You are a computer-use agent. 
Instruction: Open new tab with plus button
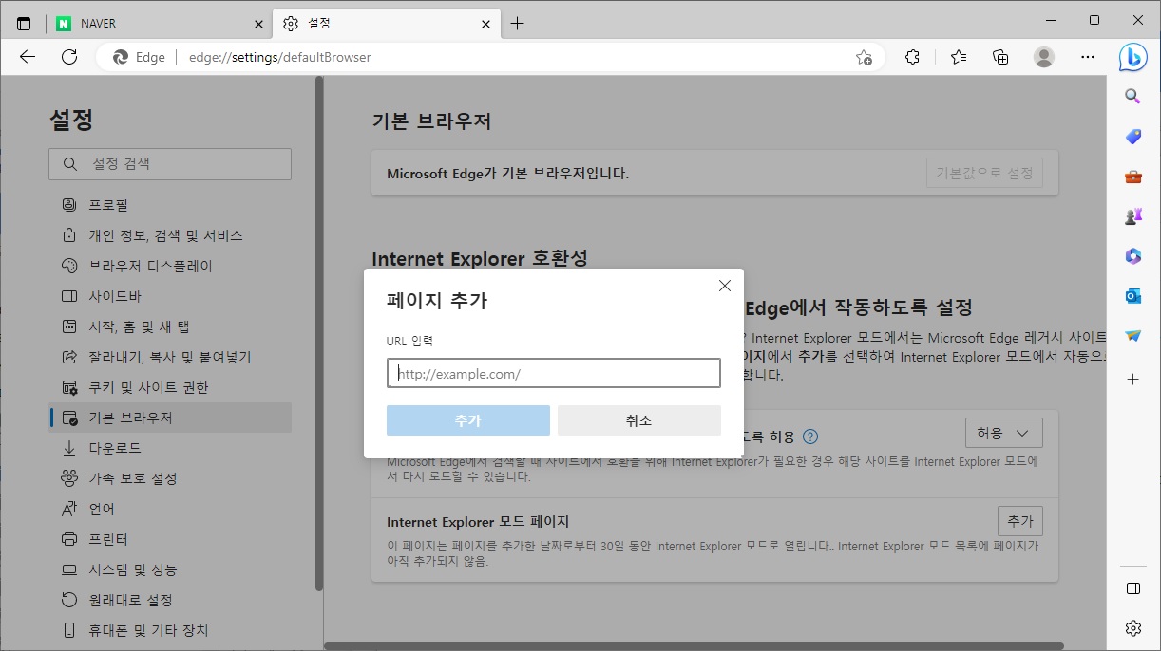tap(517, 24)
